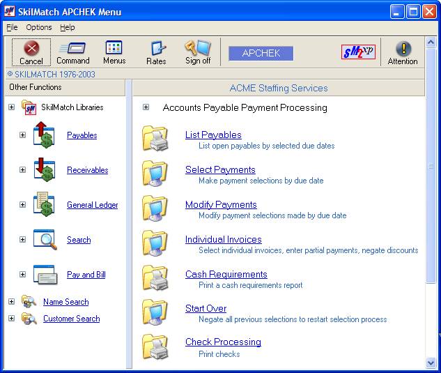Click the Cash Requirements printer folder icon

pyautogui.click(x=155, y=278)
